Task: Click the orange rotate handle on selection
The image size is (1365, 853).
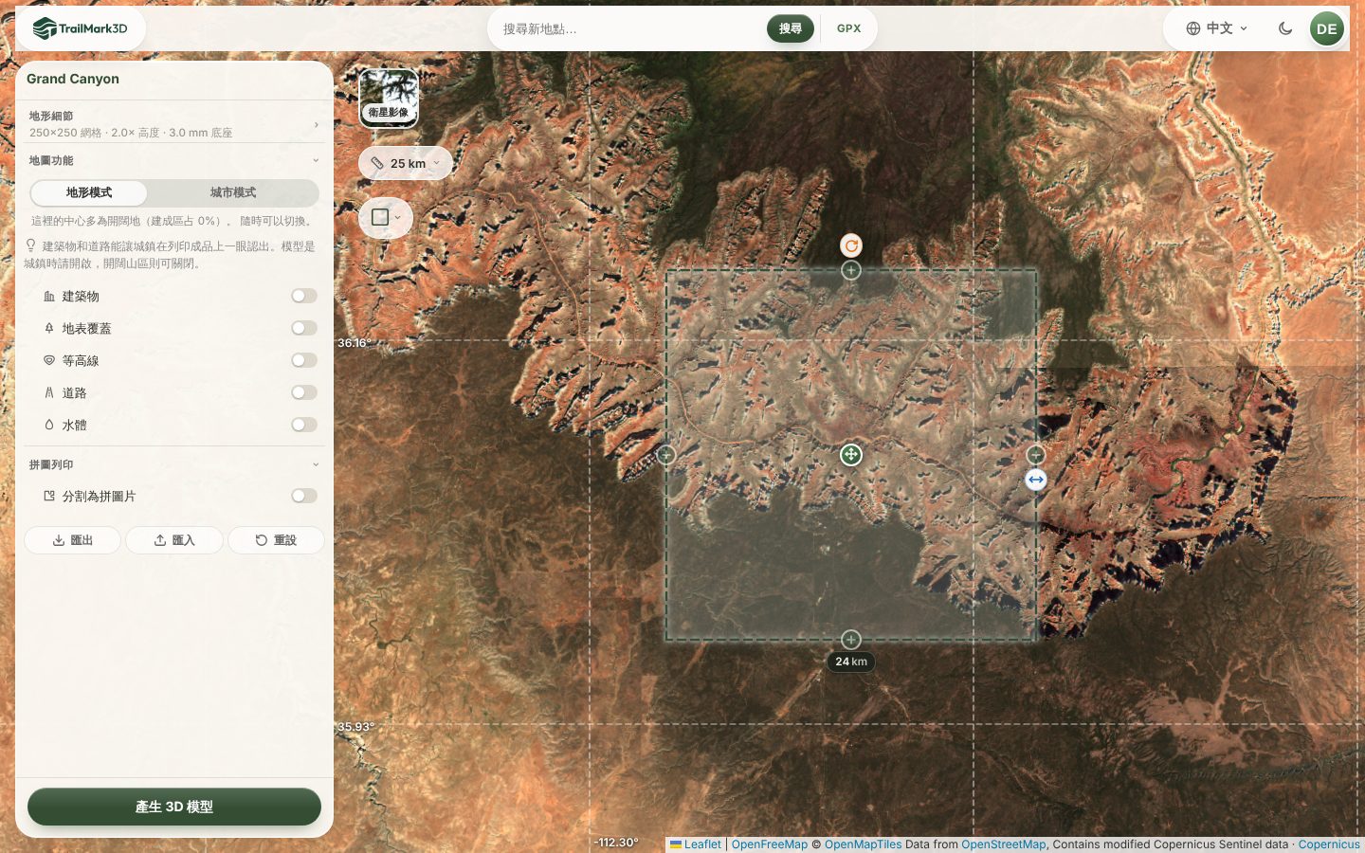Action: coord(851,245)
